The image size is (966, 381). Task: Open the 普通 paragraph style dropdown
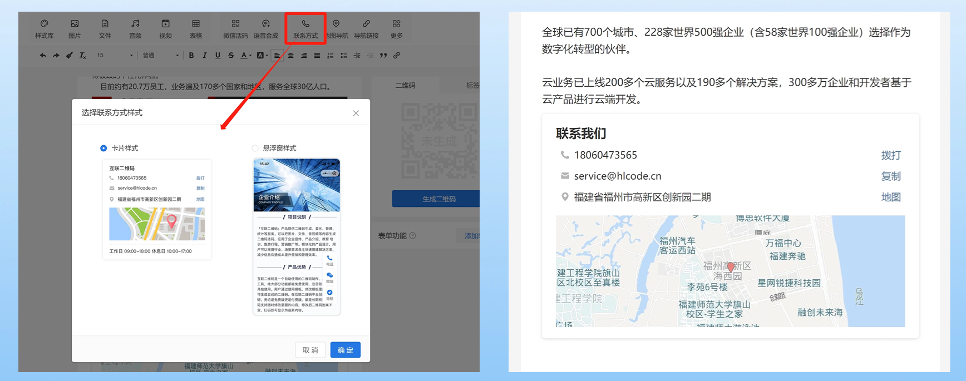(161, 56)
